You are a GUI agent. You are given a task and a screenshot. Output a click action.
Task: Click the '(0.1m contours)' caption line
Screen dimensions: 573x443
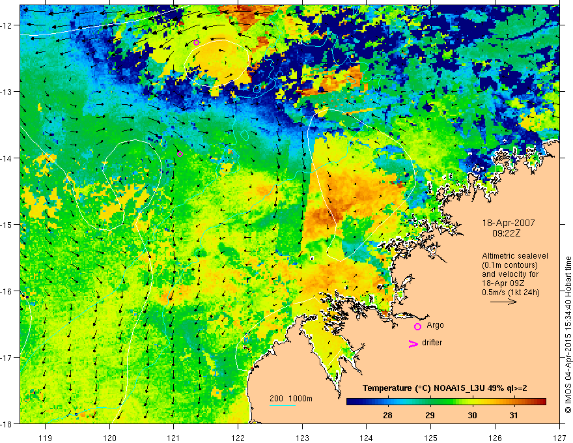[x=510, y=265]
